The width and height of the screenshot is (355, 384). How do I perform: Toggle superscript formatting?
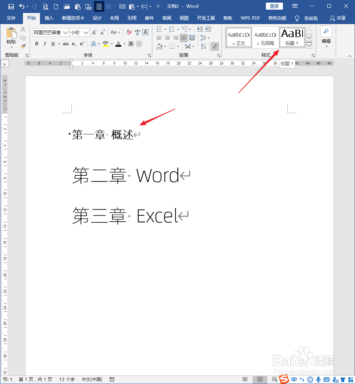tap(82, 44)
